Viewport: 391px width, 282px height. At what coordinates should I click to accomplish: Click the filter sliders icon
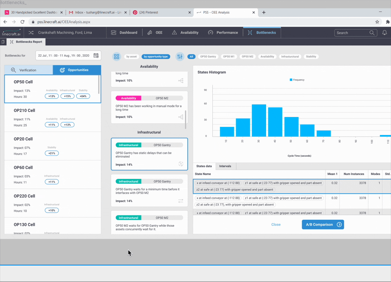point(180,56)
